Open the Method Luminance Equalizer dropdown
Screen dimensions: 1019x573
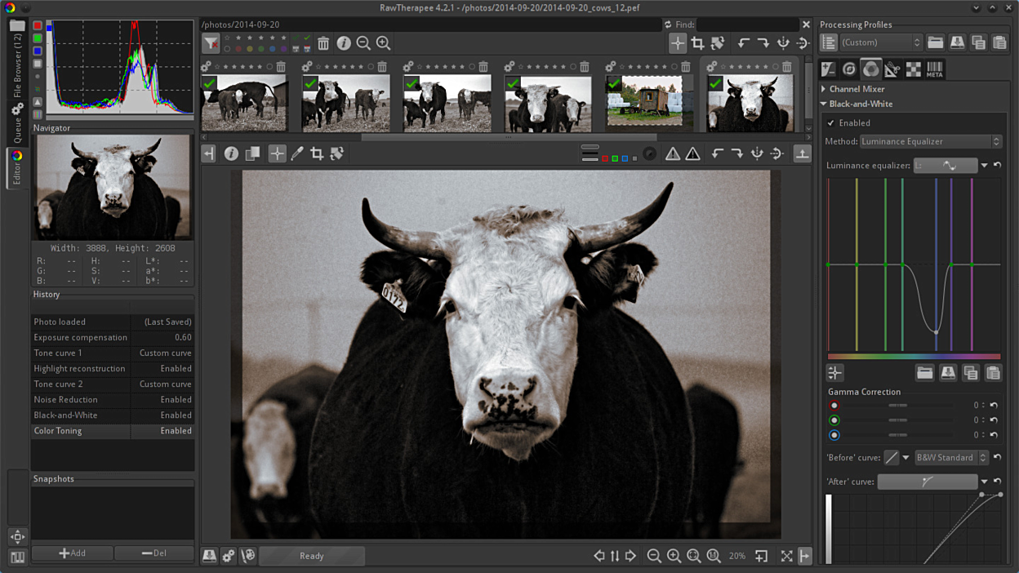coord(930,141)
